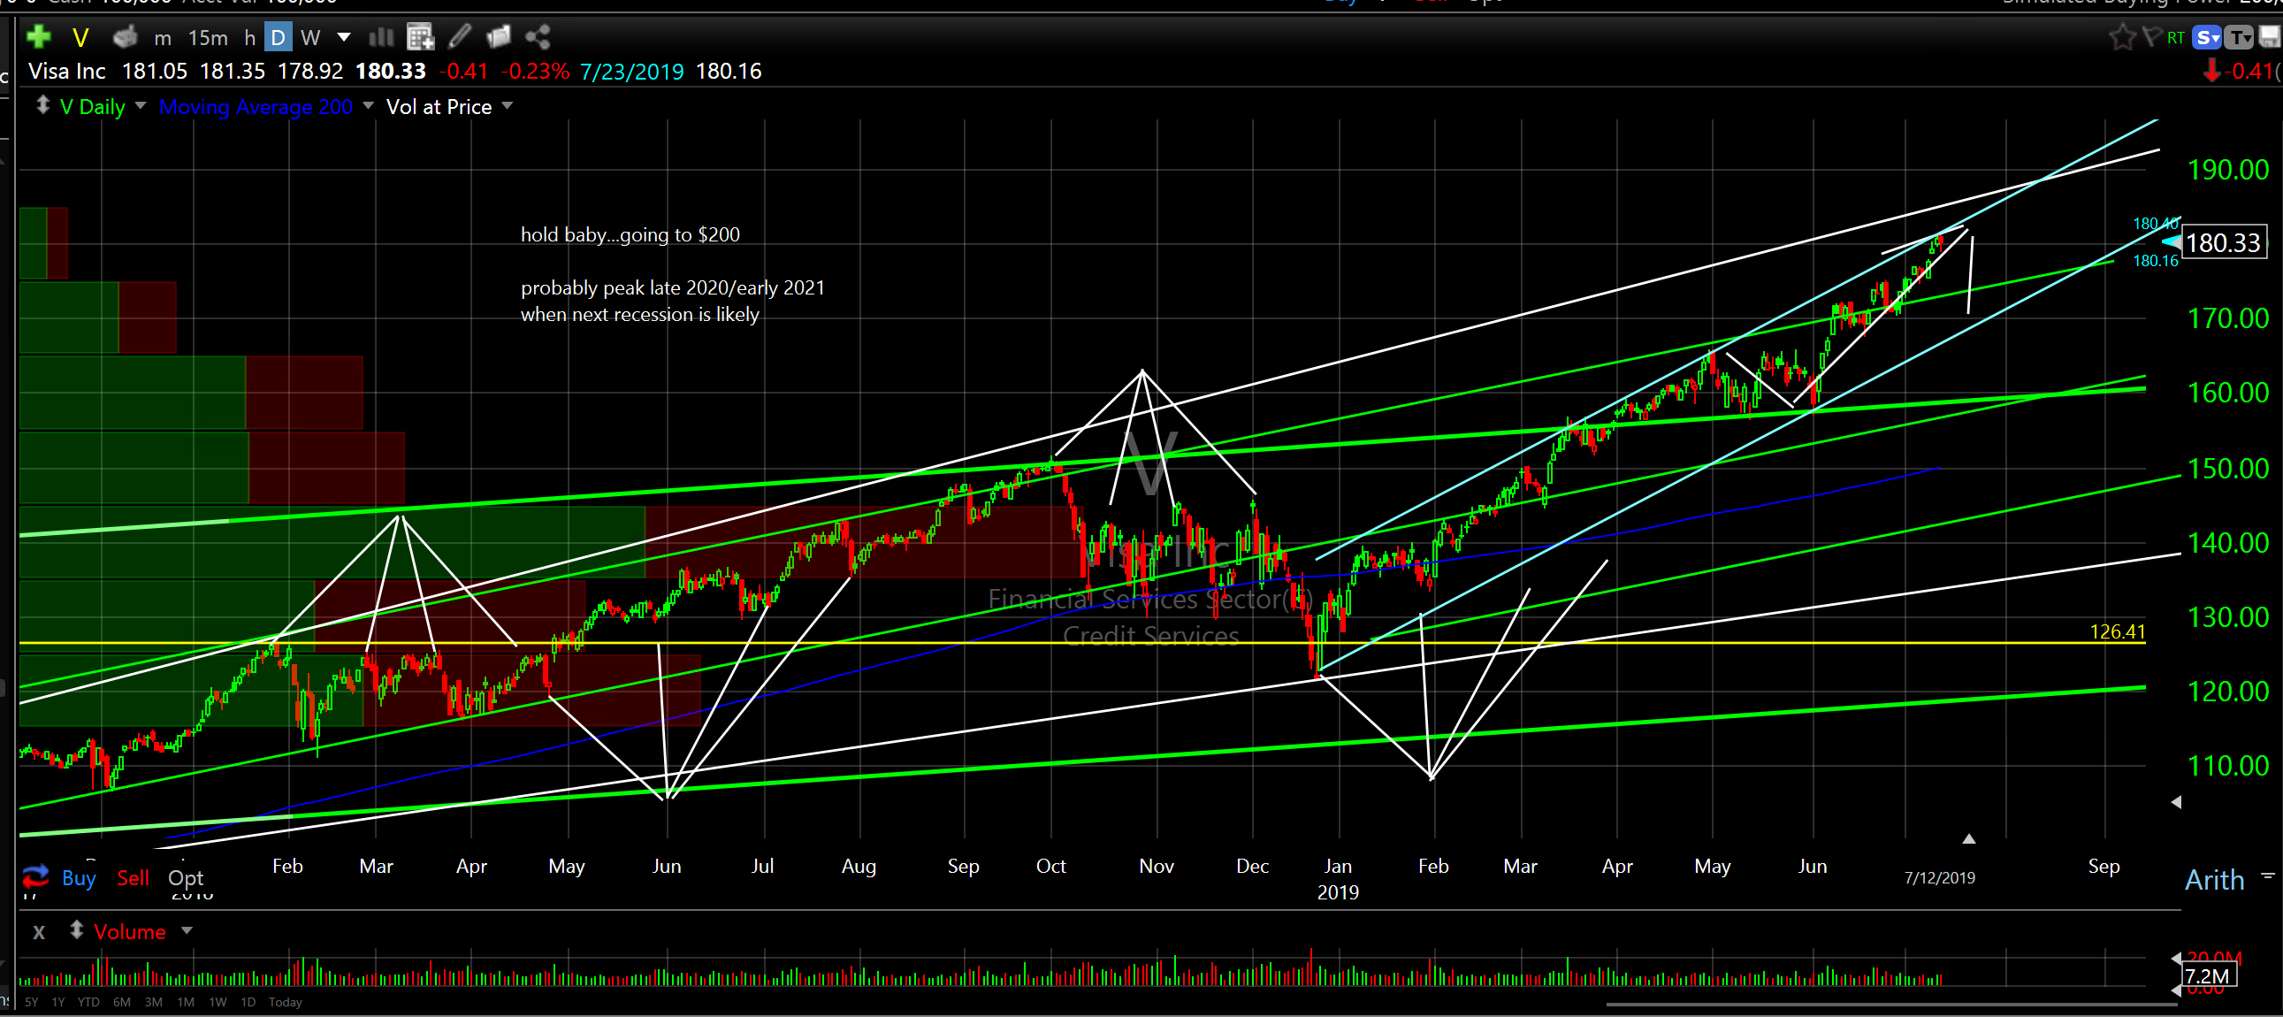Click the flag symbol icon
The image size is (2283, 1017).
pyautogui.click(x=2151, y=36)
